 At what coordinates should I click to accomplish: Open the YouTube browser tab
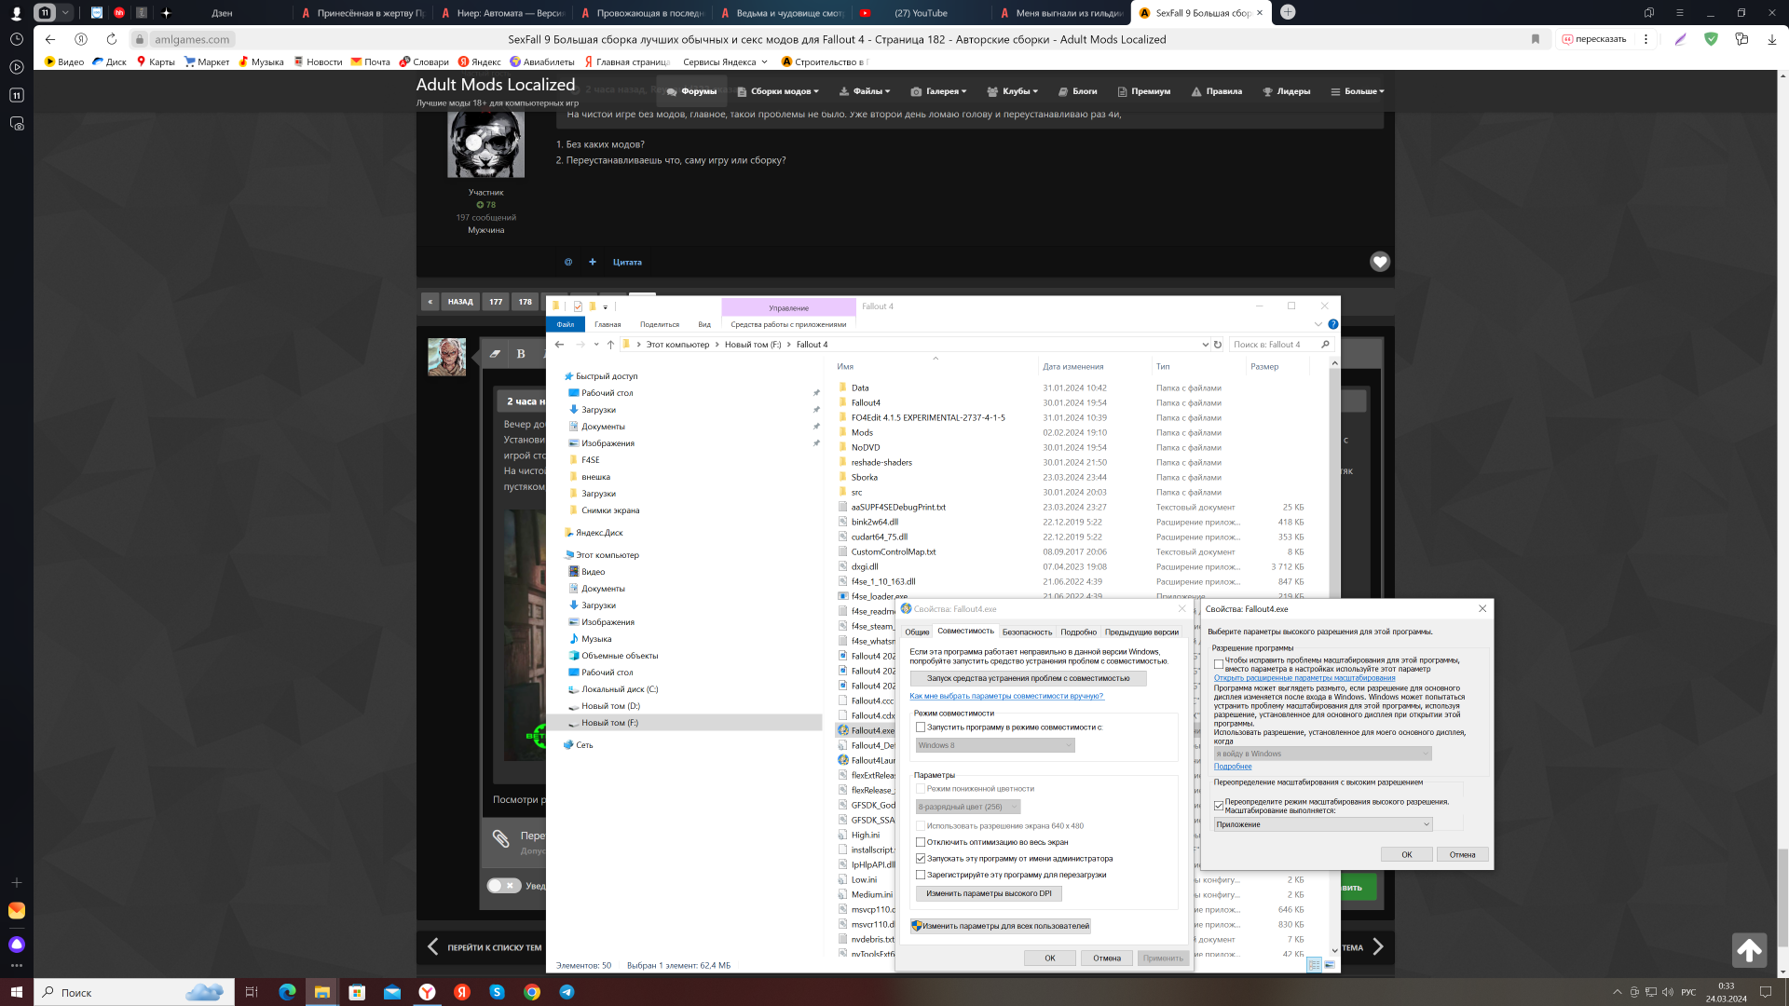(x=920, y=13)
